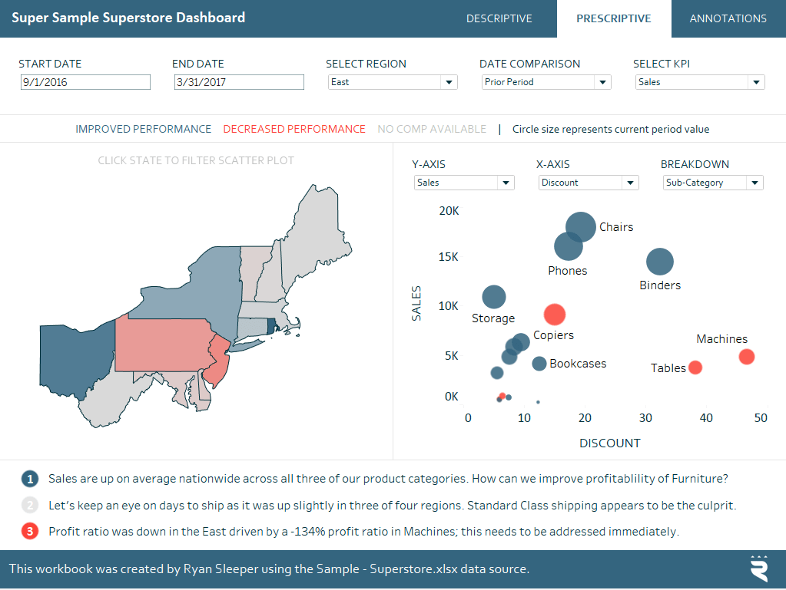Screen dimensions: 786x590
Task: Open the X-AXIS measure dropdown
Action: coord(630,183)
